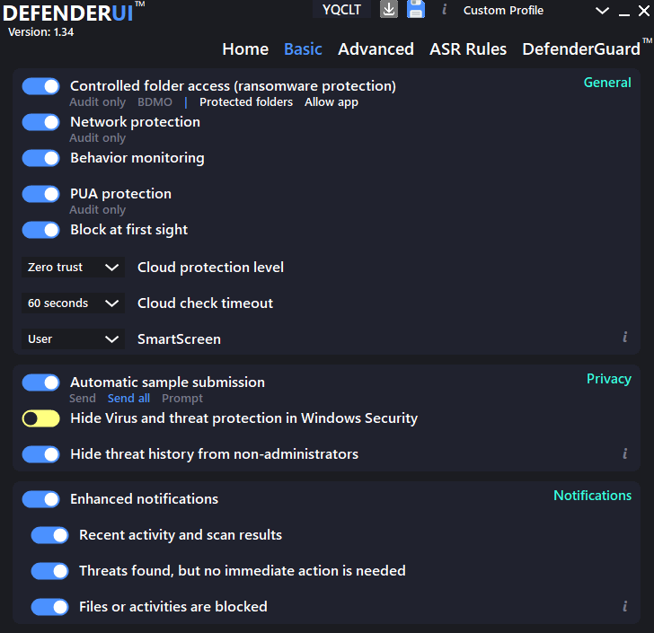Click the General section heading
Screen dimensions: 654x633
click(607, 83)
